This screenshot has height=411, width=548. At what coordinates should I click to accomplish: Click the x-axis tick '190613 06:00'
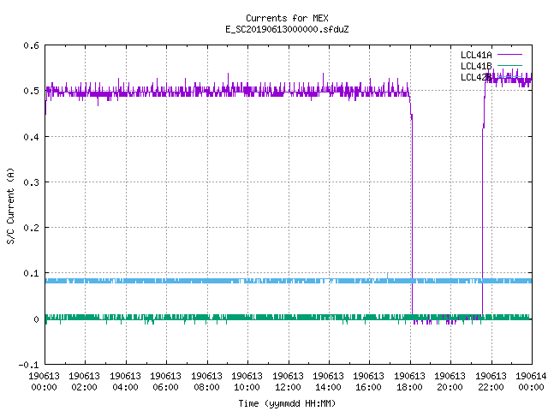[x=165, y=382]
